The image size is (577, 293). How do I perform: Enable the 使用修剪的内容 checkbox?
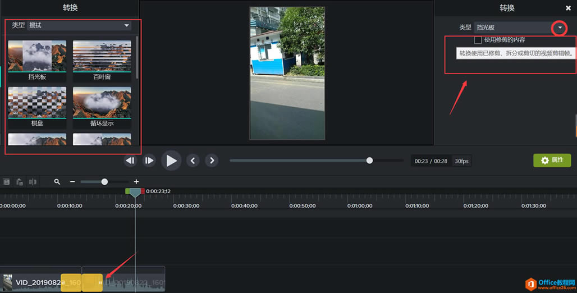click(478, 40)
